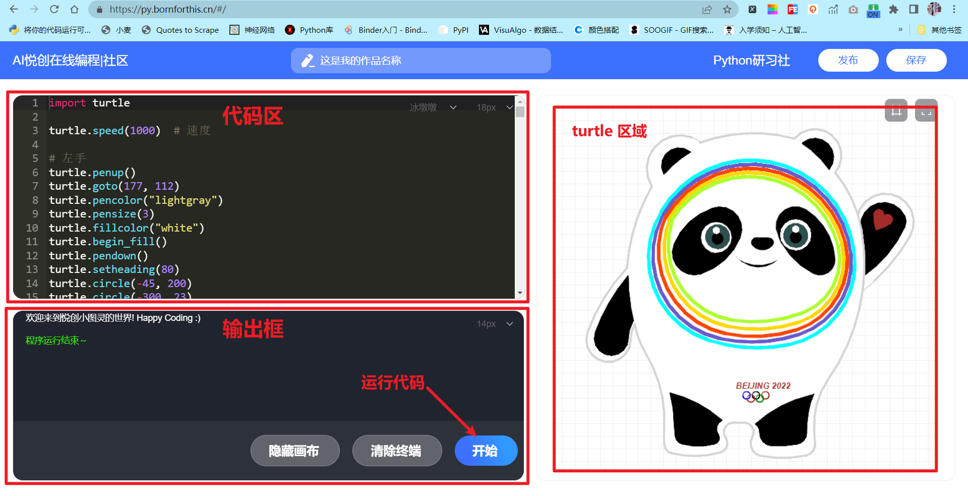Go forward in browser history
Viewport: 968px width, 496px height.
click(x=34, y=9)
